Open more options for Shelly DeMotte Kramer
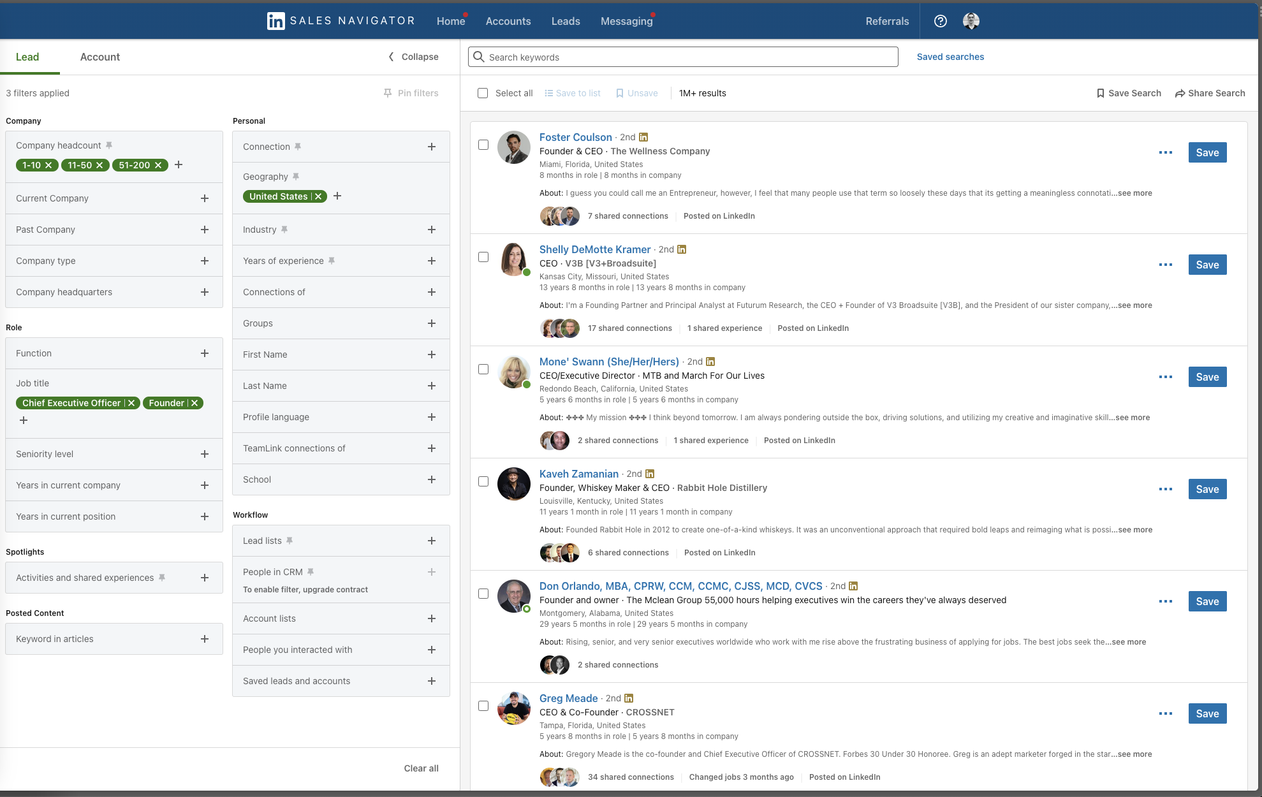 (x=1166, y=265)
